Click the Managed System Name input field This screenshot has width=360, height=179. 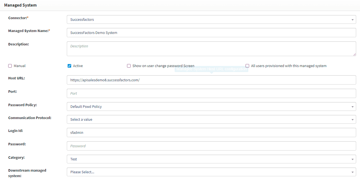click(x=211, y=33)
